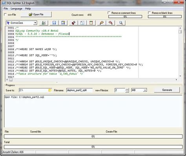Click the 'Anzahl Zeilen: 416' status bar entry

[13, 152]
